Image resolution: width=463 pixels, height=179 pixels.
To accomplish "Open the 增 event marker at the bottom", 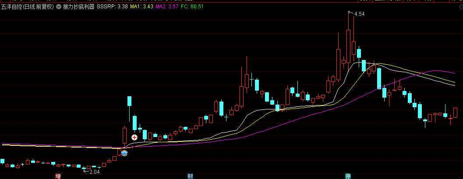I will pyautogui.click(x=58, y=176).
